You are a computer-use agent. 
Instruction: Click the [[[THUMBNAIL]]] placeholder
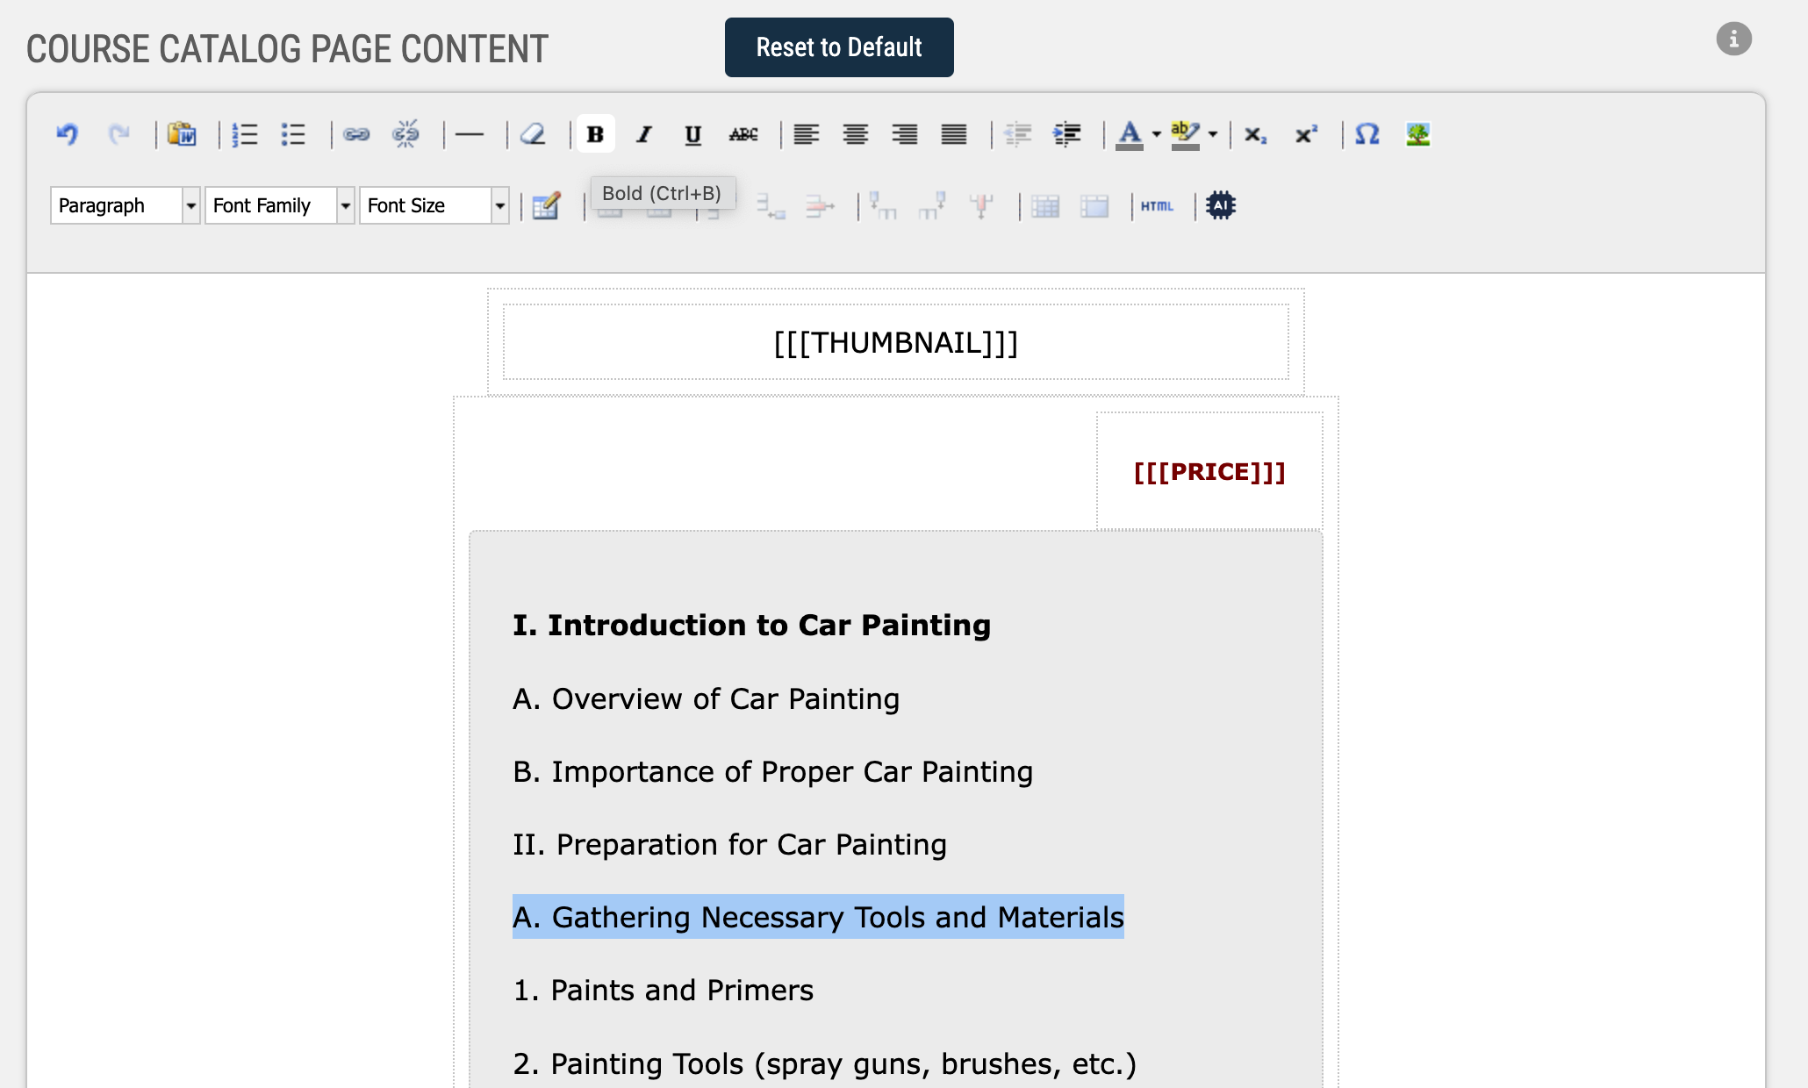click(x=896, y=342)
